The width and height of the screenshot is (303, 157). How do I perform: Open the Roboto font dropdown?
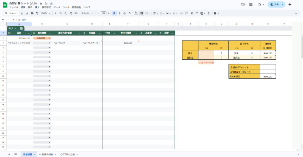(x=87, y=13)
